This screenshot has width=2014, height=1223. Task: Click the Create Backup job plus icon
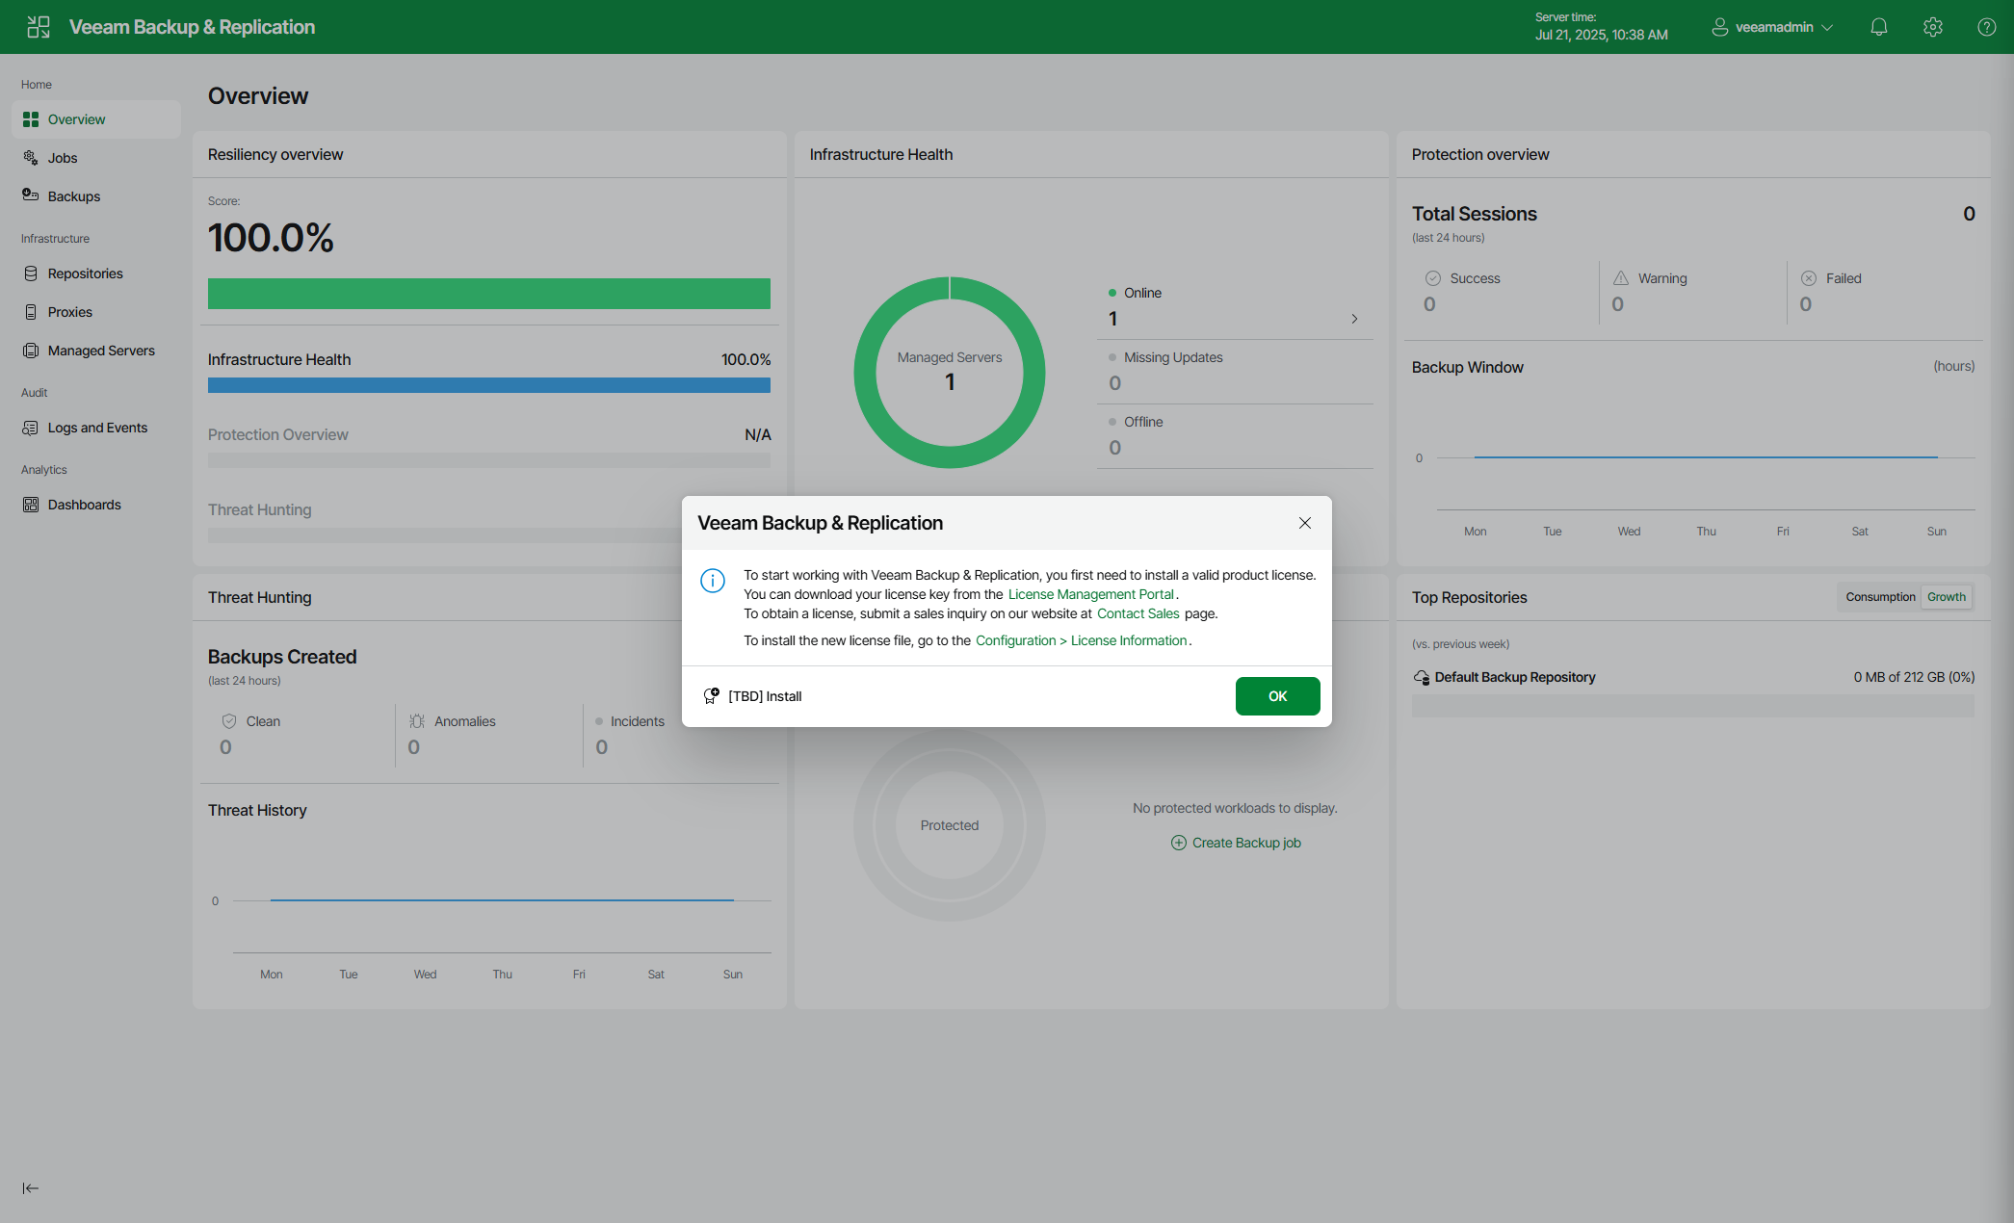[x=1178, y=843]
